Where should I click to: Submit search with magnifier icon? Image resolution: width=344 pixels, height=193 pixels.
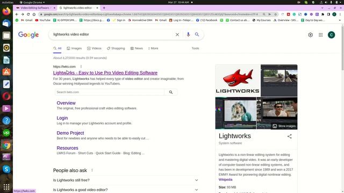(197, 34)
